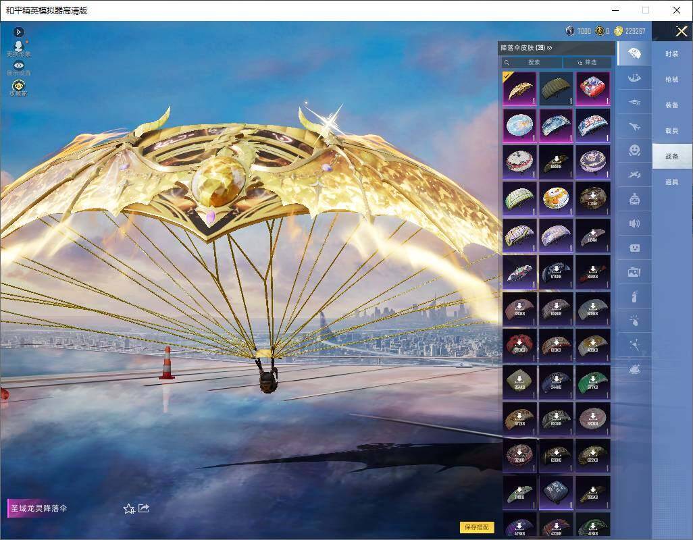Open the tap gesture category icon
The width and height of the screenshot is (693, 540).
634,321
